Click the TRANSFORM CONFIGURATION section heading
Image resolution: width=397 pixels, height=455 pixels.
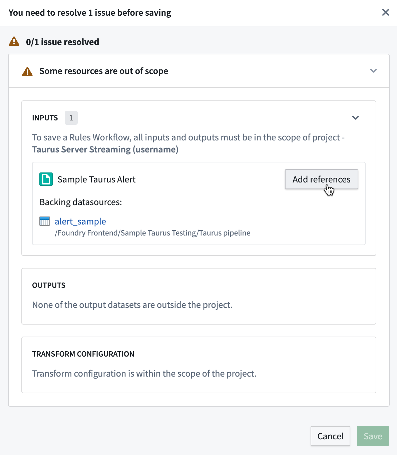(83, 354)
